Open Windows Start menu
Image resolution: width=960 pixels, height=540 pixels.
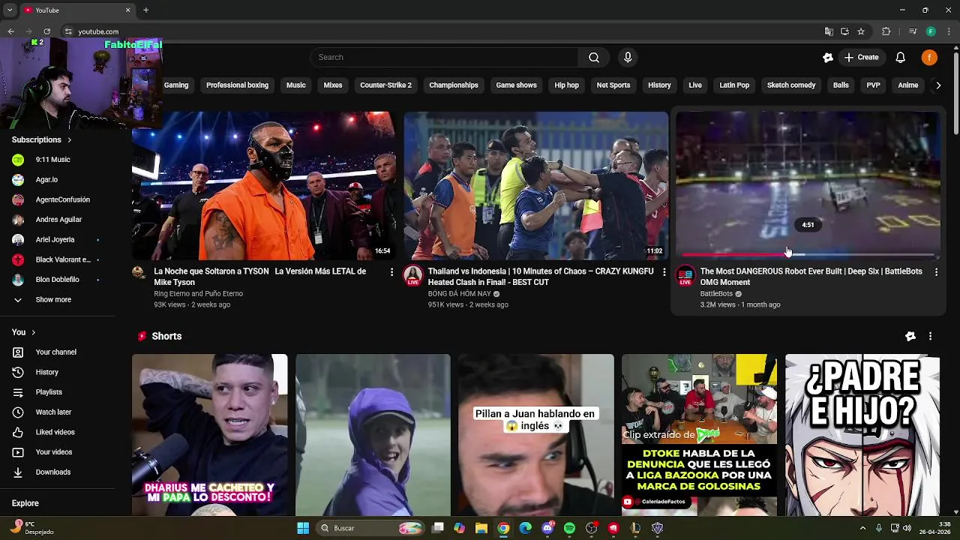pos(303,528)
